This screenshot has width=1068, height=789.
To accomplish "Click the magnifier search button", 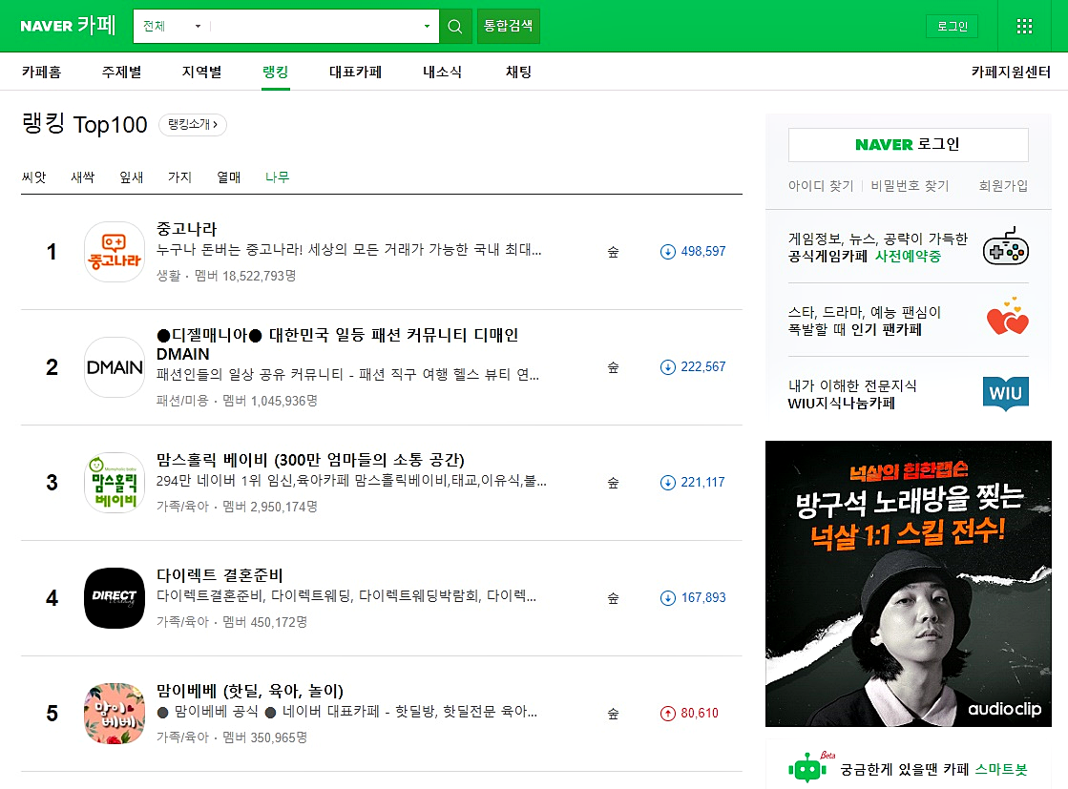I will point(455,27).
